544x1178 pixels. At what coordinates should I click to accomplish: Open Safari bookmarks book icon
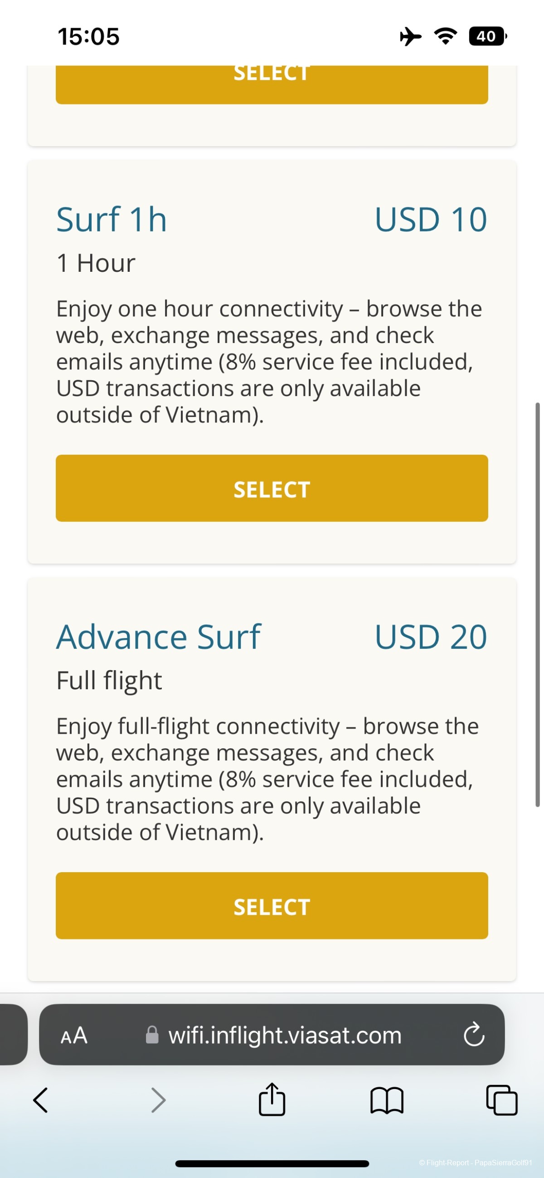386,1100
